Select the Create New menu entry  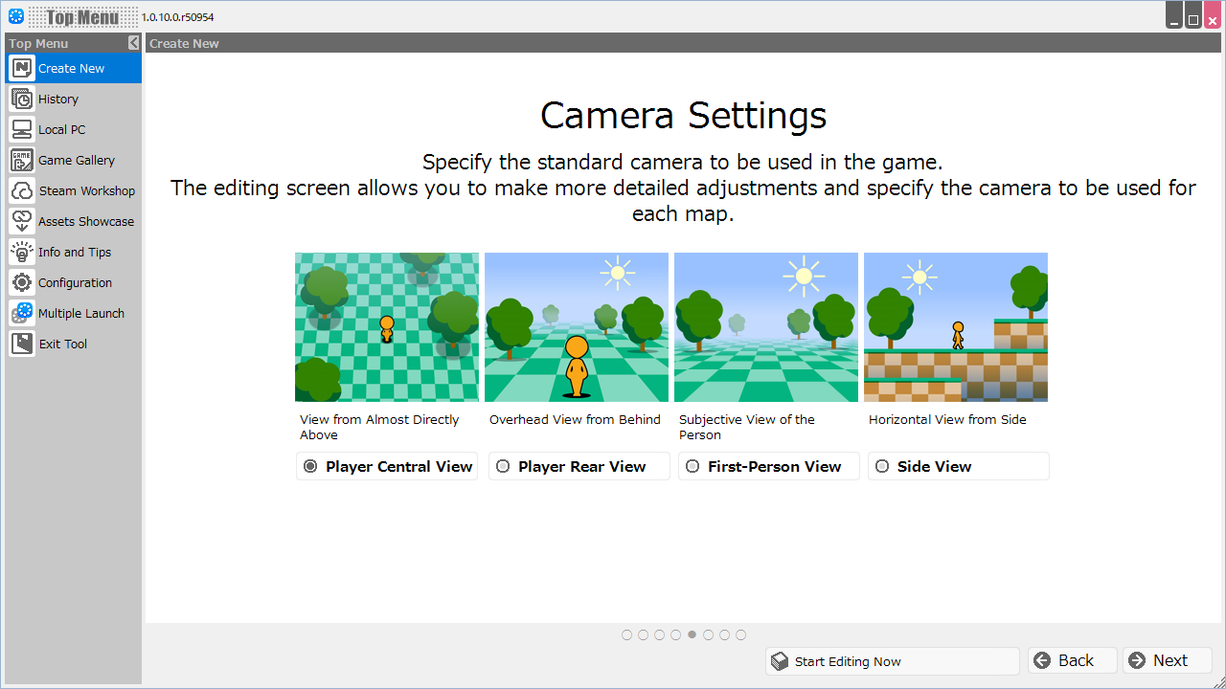(70, 68)
